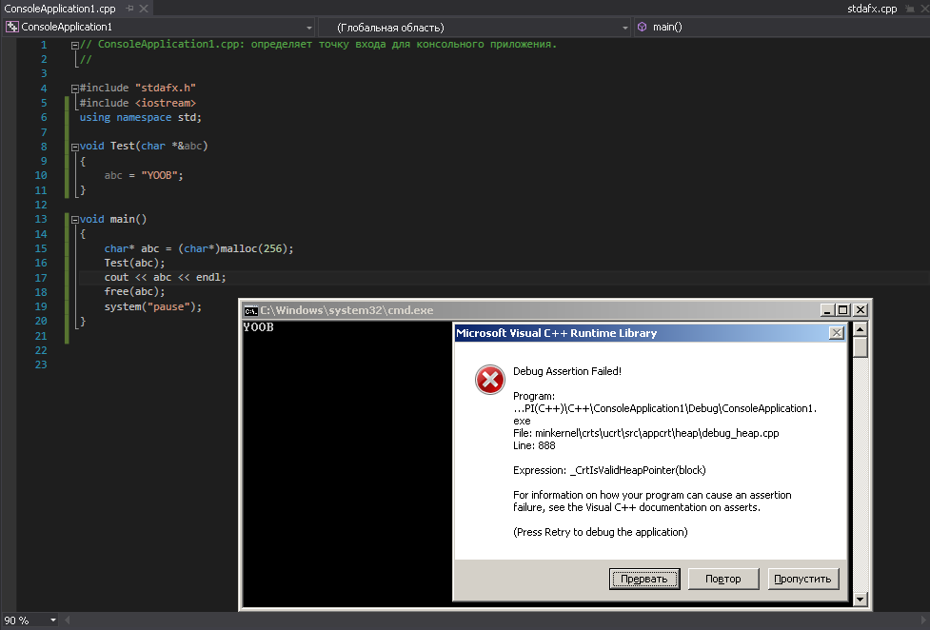Click the code line 'free(abc);'

coord(134,291)
